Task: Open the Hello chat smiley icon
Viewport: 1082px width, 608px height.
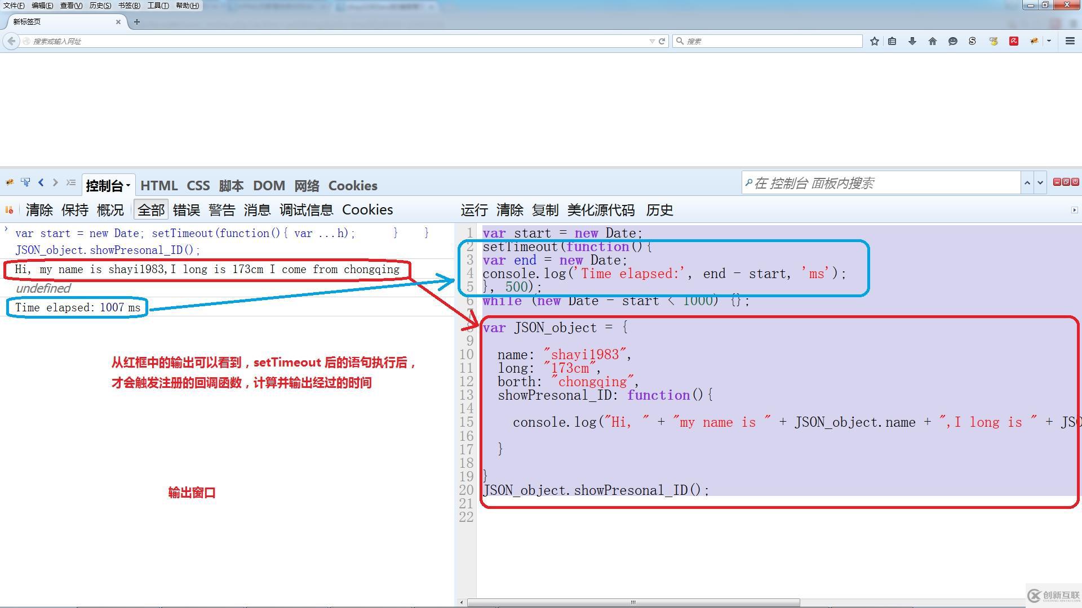Action: pos(953,41)
